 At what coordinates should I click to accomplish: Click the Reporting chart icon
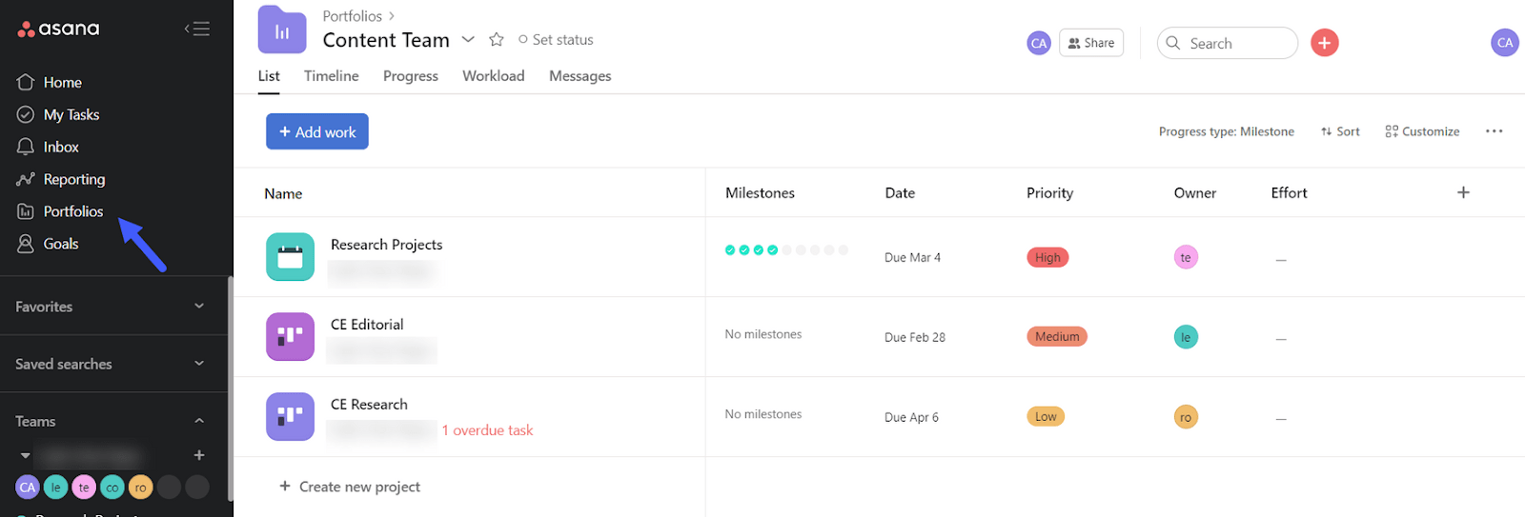(x=26, y=179)
